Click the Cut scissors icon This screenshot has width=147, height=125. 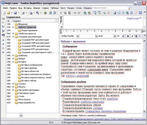coord(61,13)
